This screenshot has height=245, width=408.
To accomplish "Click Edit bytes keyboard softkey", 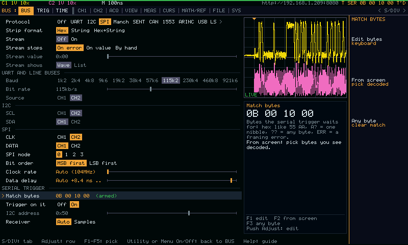I will coord(367,41).
